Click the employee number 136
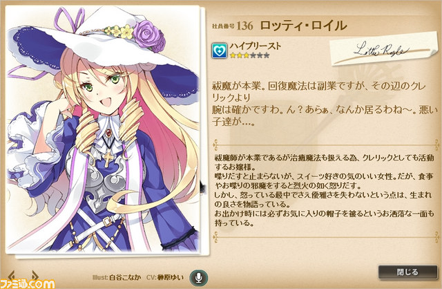Screen dimensions: 442x289 tap(244, 26)
